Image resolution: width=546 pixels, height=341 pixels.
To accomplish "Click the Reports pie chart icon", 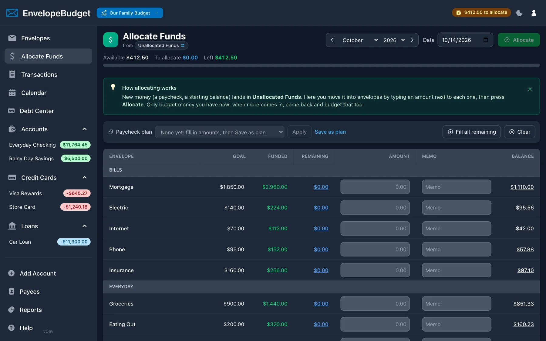I will tap(12, 309).
